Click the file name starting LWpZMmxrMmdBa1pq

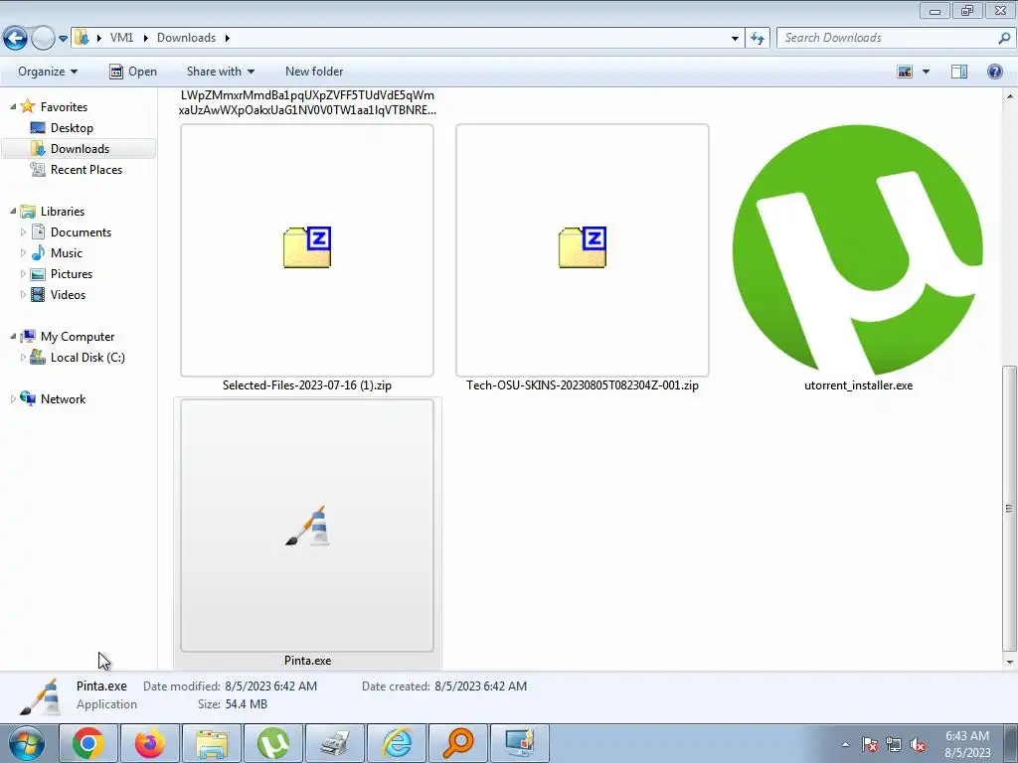308,102
